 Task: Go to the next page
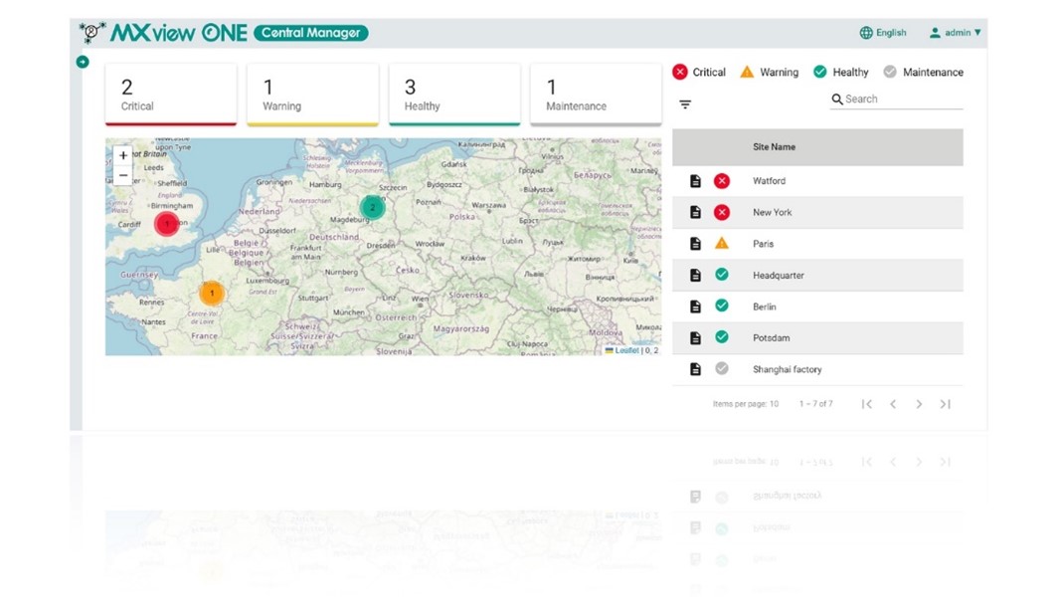919,404
